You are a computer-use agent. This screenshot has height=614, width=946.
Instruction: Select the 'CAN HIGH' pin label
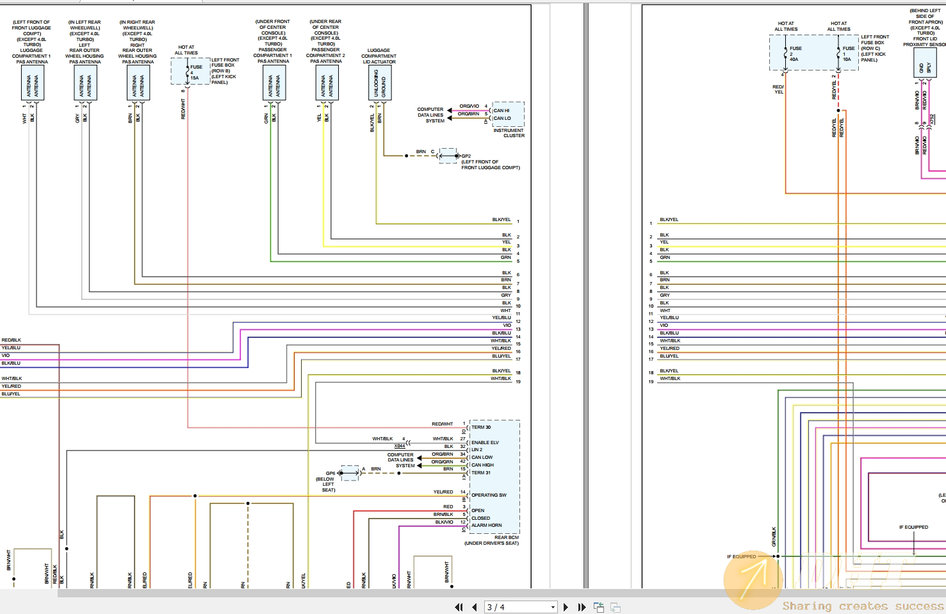(483, 465)
